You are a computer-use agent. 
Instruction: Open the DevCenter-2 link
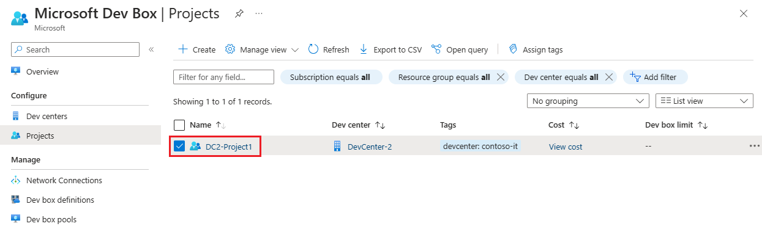pos(370,147)
